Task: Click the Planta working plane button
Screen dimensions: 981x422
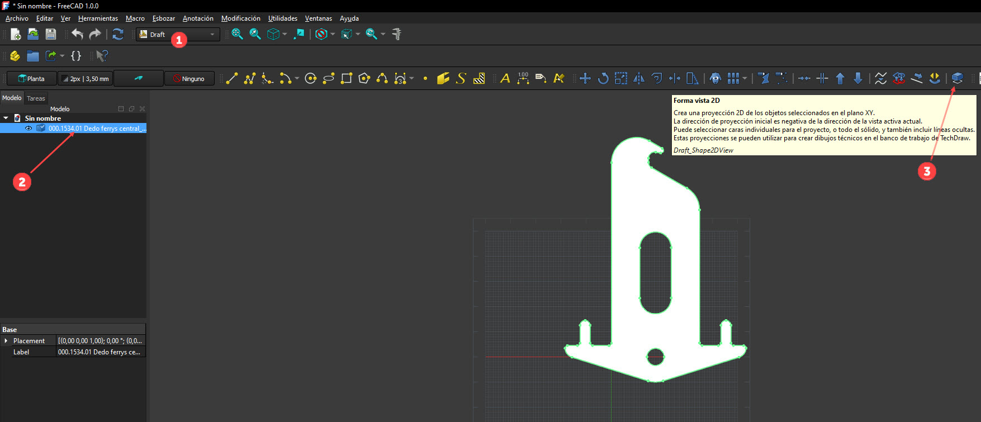Action: 31,79
